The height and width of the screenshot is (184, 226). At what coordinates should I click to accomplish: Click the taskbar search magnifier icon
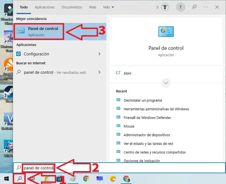19,179
